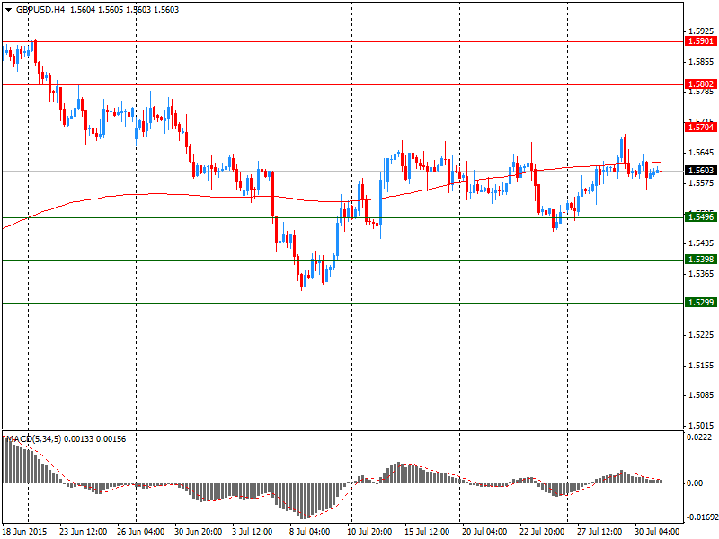Click the MACD scale value 0.0222
Viewport: 719px width, 539px height.
pos(699,437)
